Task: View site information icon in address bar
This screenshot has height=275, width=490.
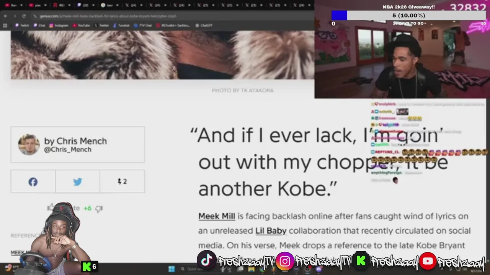Action: 35,16
